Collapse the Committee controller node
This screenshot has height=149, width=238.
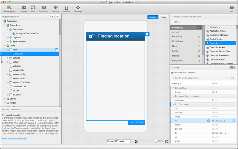click(8, 29)
